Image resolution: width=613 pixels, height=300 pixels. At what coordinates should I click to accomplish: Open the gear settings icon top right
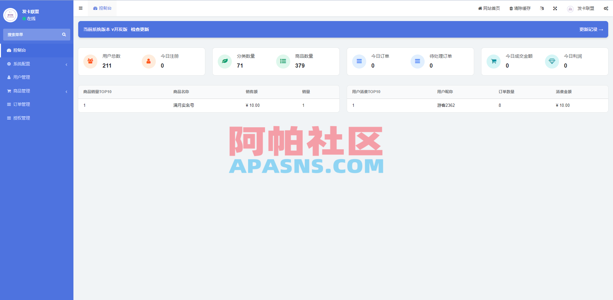click(606, 8)
